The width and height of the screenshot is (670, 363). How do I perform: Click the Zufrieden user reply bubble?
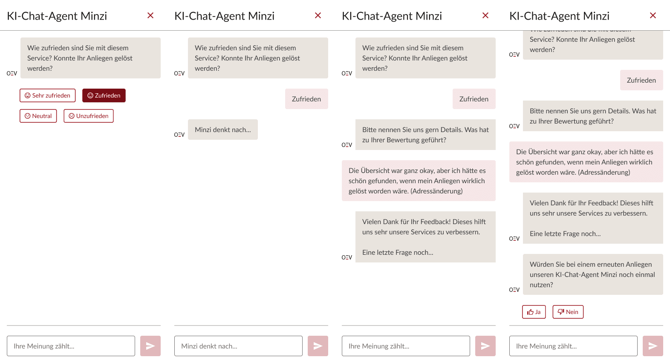[306, 98]
